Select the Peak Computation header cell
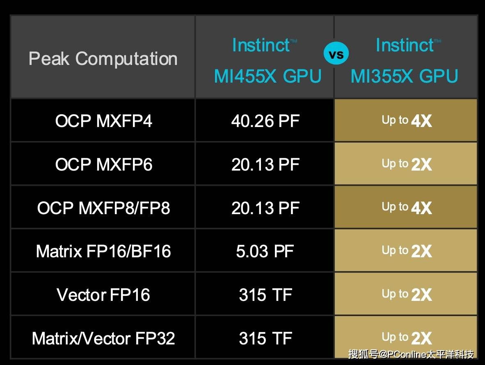485x365 pixels. point(103,57)
